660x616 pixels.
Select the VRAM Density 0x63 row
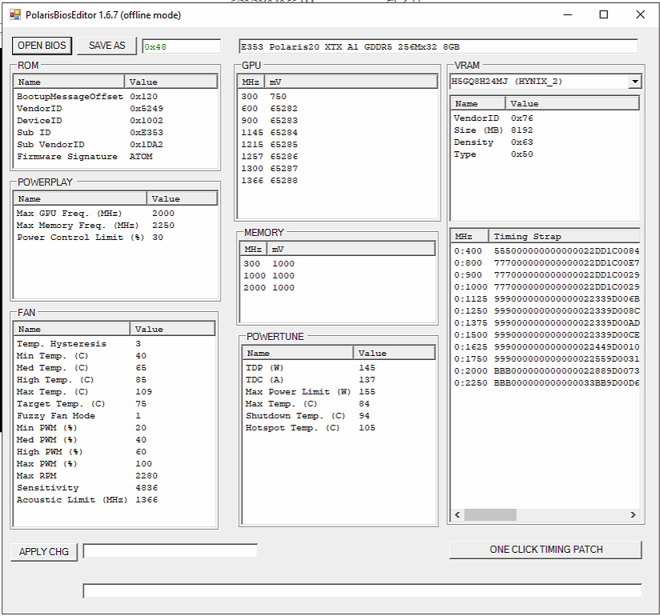pyautogui.click(x=493, y=142)
